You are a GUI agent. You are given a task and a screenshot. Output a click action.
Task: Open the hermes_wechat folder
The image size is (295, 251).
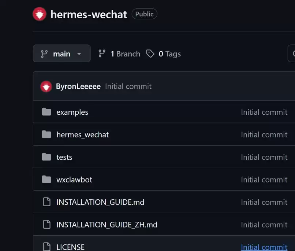point(83,135)
